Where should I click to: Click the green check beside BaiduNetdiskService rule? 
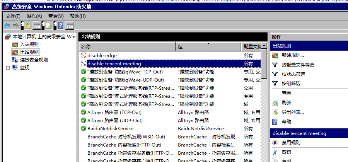pyautogui.click(x=84, y=128)
